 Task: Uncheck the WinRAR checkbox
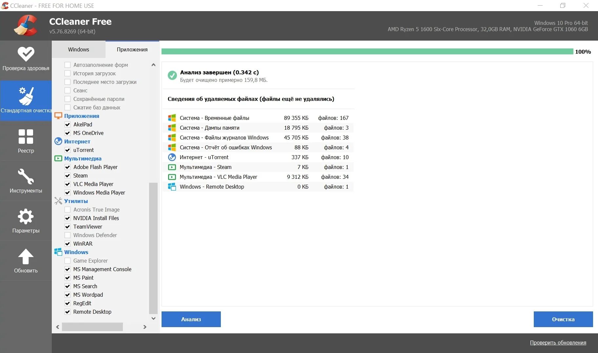coord(68,244)
